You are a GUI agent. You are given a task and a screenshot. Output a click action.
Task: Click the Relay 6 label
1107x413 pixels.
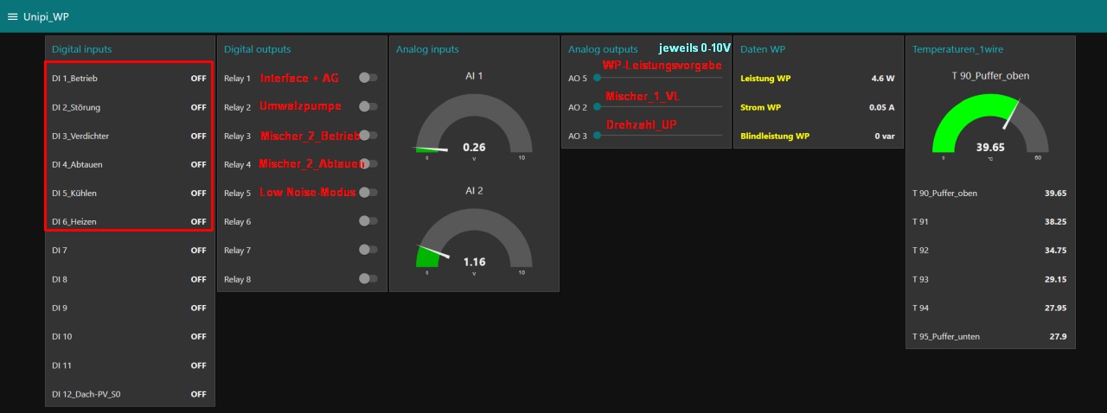click(x=237, y=221)
